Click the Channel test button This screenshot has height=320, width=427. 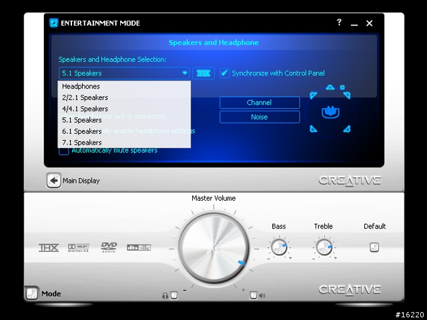(260, 103)
